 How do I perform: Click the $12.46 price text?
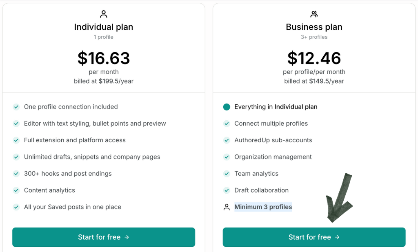coord(314,58)
